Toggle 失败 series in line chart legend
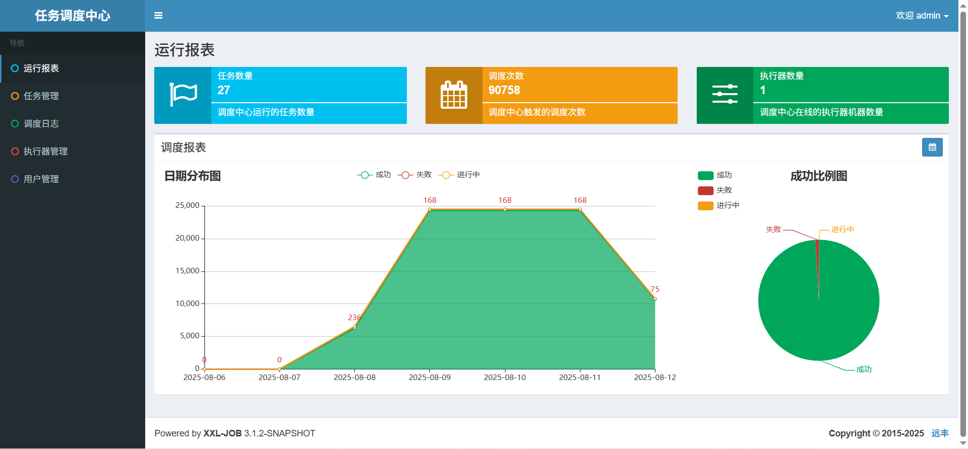 pos(414,175)
